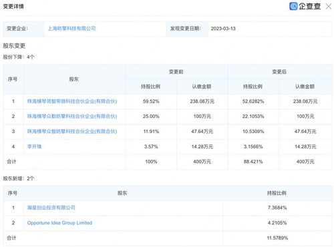334x247 pixels.
Task: Open the shareholder link holding 11.91% before
Action: tap(72, 131)
